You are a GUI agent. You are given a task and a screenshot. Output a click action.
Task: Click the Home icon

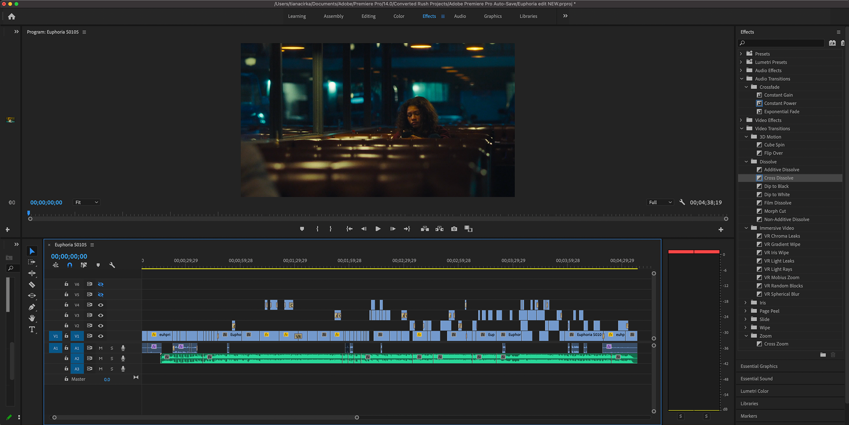[x=11, y=16]
